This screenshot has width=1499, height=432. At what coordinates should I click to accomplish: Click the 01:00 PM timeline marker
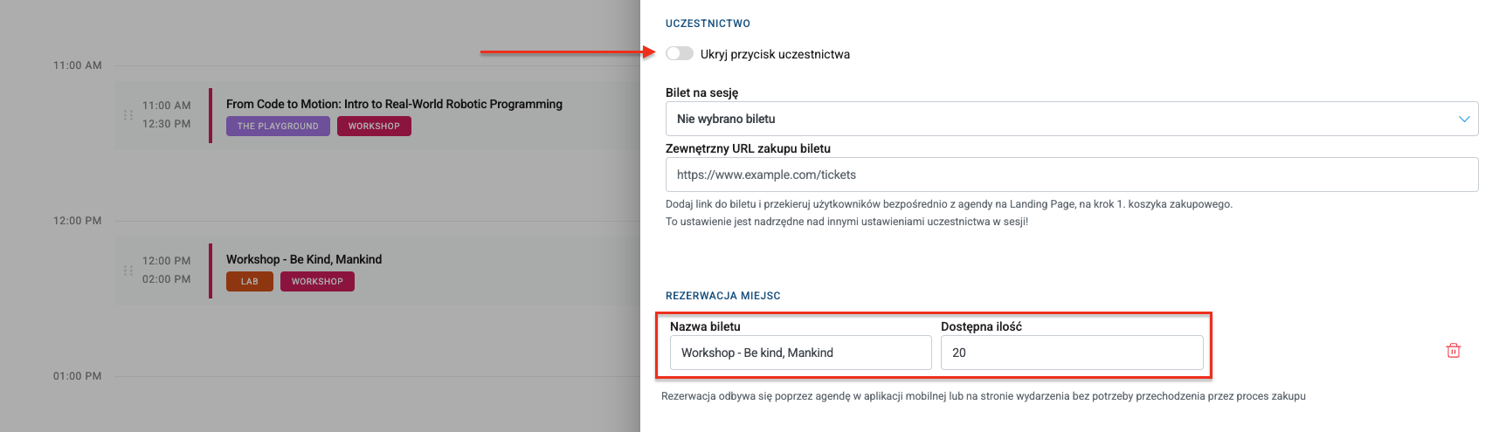(x=78, y=376)
